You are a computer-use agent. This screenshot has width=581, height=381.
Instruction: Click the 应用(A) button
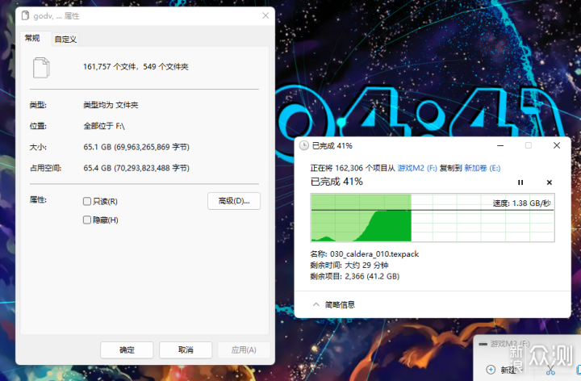point(244,350)
